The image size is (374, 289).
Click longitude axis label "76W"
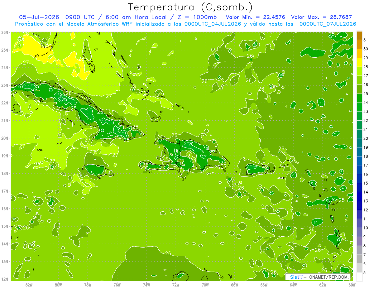(x=117, y=285)
